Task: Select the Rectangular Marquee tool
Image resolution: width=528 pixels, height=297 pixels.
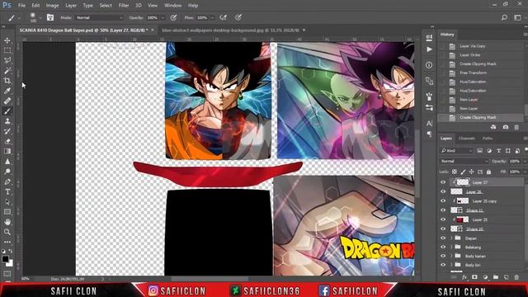Action: point(7,50)
